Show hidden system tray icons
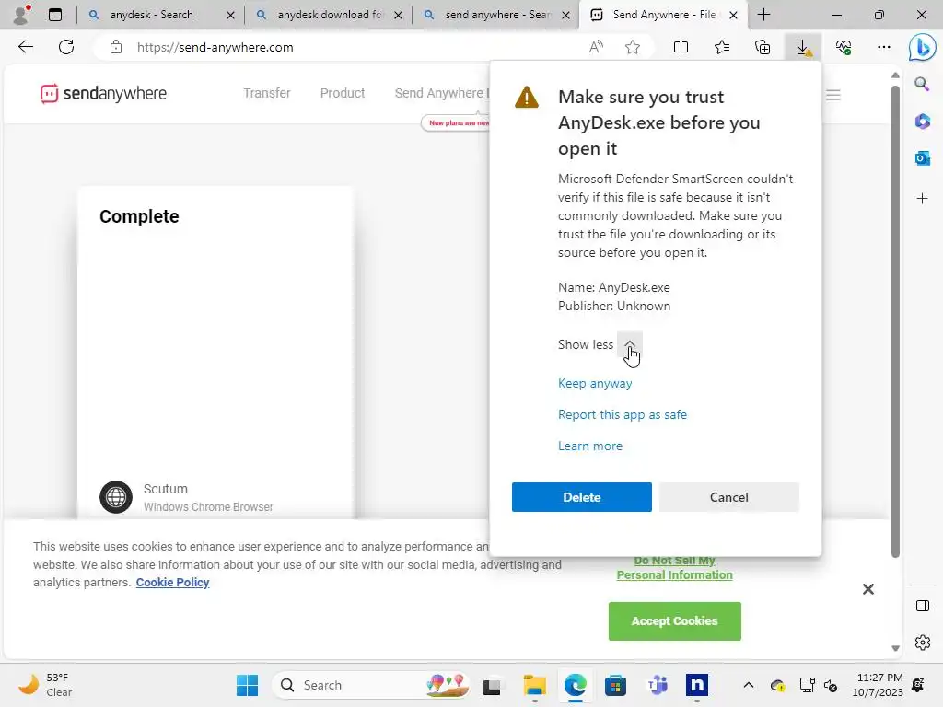943x707 pixels. coord(748,685)
